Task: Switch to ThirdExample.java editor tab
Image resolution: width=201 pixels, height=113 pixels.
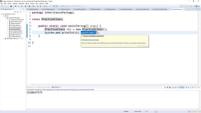Action: [x=64, y=9]
